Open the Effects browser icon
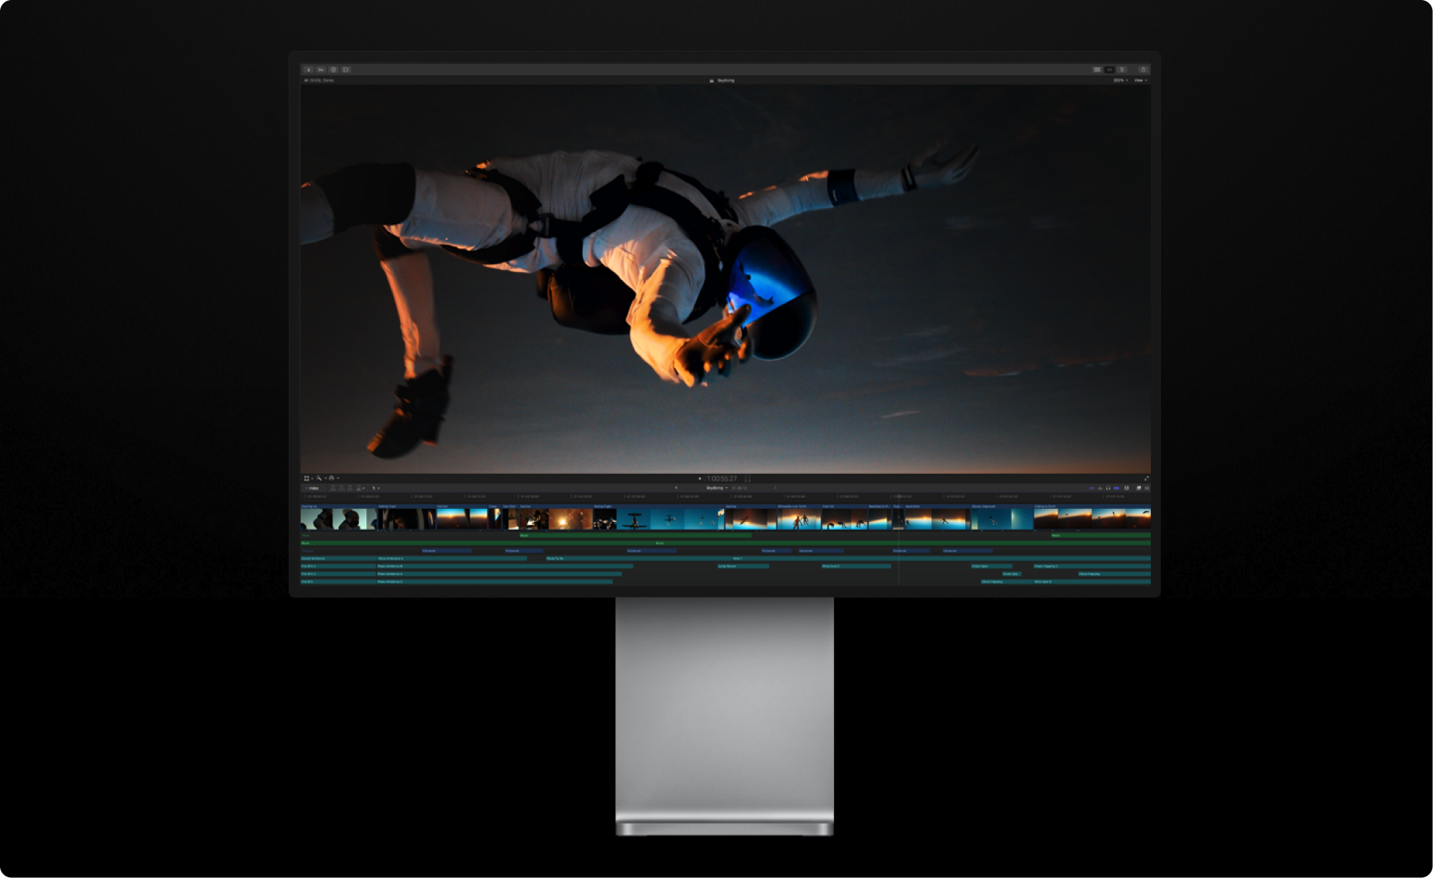The image size is (1433, 878). click(x=1138, y=488)
